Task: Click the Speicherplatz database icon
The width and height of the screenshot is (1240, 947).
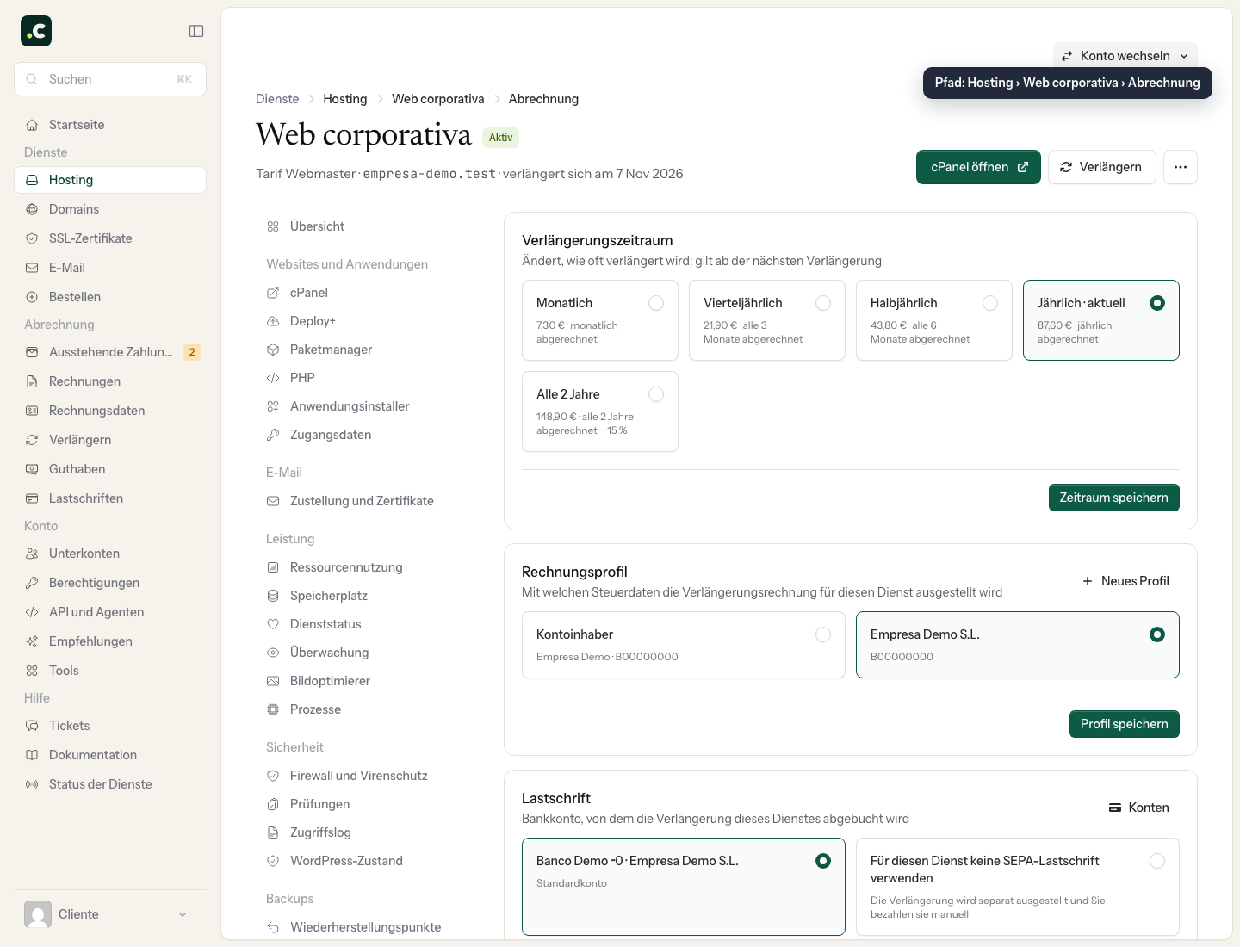Action: click(273, 596)
